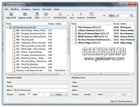This screenshot has width=140, height=107.
Task: Click the Oscar Peterson Christmas disc icon
Action: pos(76,40)
